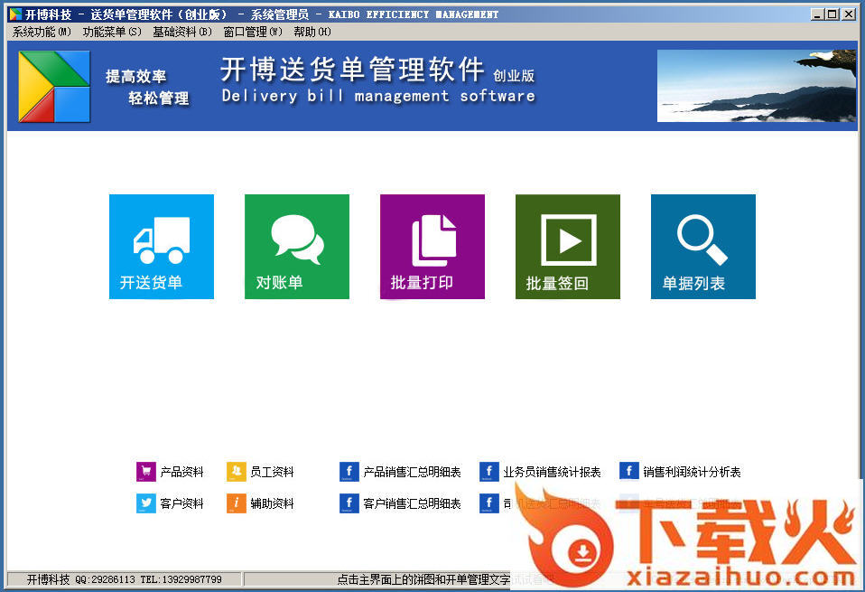Open the 单据列表 magnifier tile
865x592 pixels.
click(702, 246)
